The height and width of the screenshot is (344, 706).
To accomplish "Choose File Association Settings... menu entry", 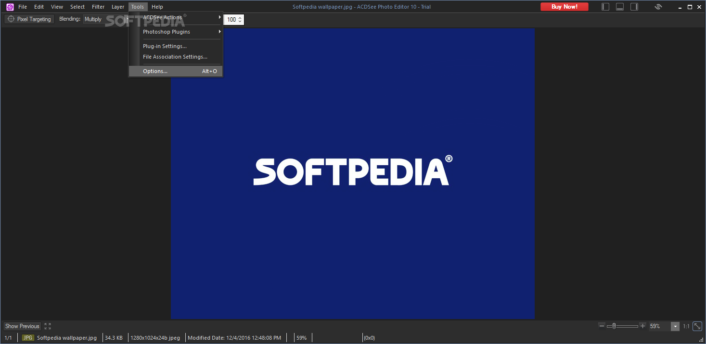I will coord(176,57).
